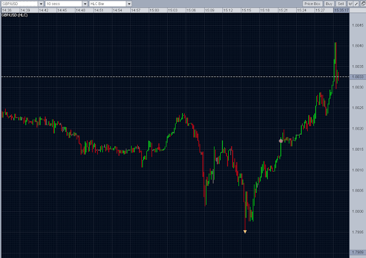Click the detach chart window icon
This screenshot has width=366, height=258.
[363, 4]
